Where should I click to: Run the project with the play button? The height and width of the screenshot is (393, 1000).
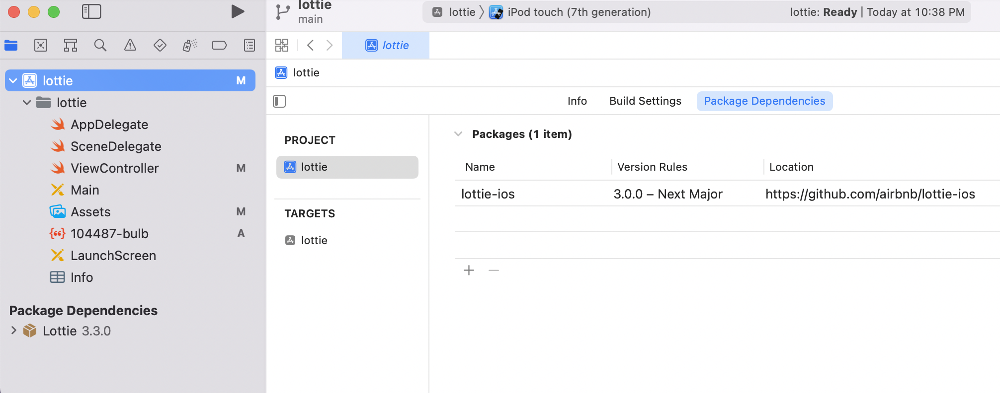pyautogui.click(x=238, y=11)
